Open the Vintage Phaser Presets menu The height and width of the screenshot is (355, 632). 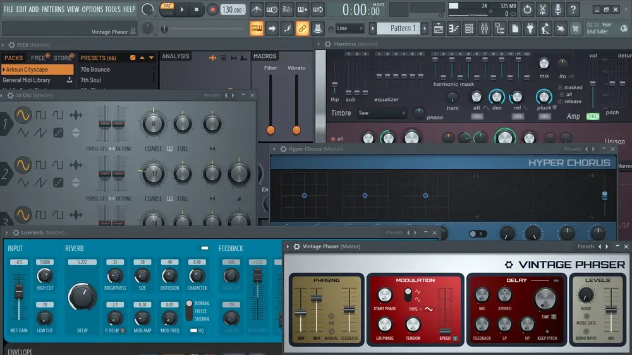click(x=586, y=246)
